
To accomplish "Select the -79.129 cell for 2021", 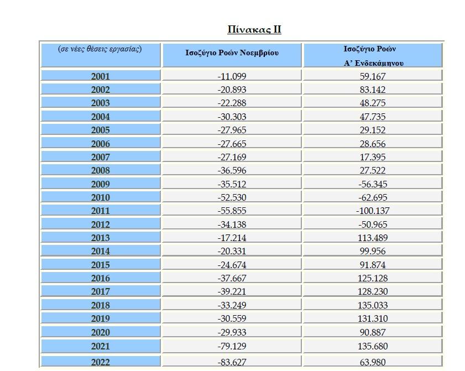I will [x=232, y=346].
